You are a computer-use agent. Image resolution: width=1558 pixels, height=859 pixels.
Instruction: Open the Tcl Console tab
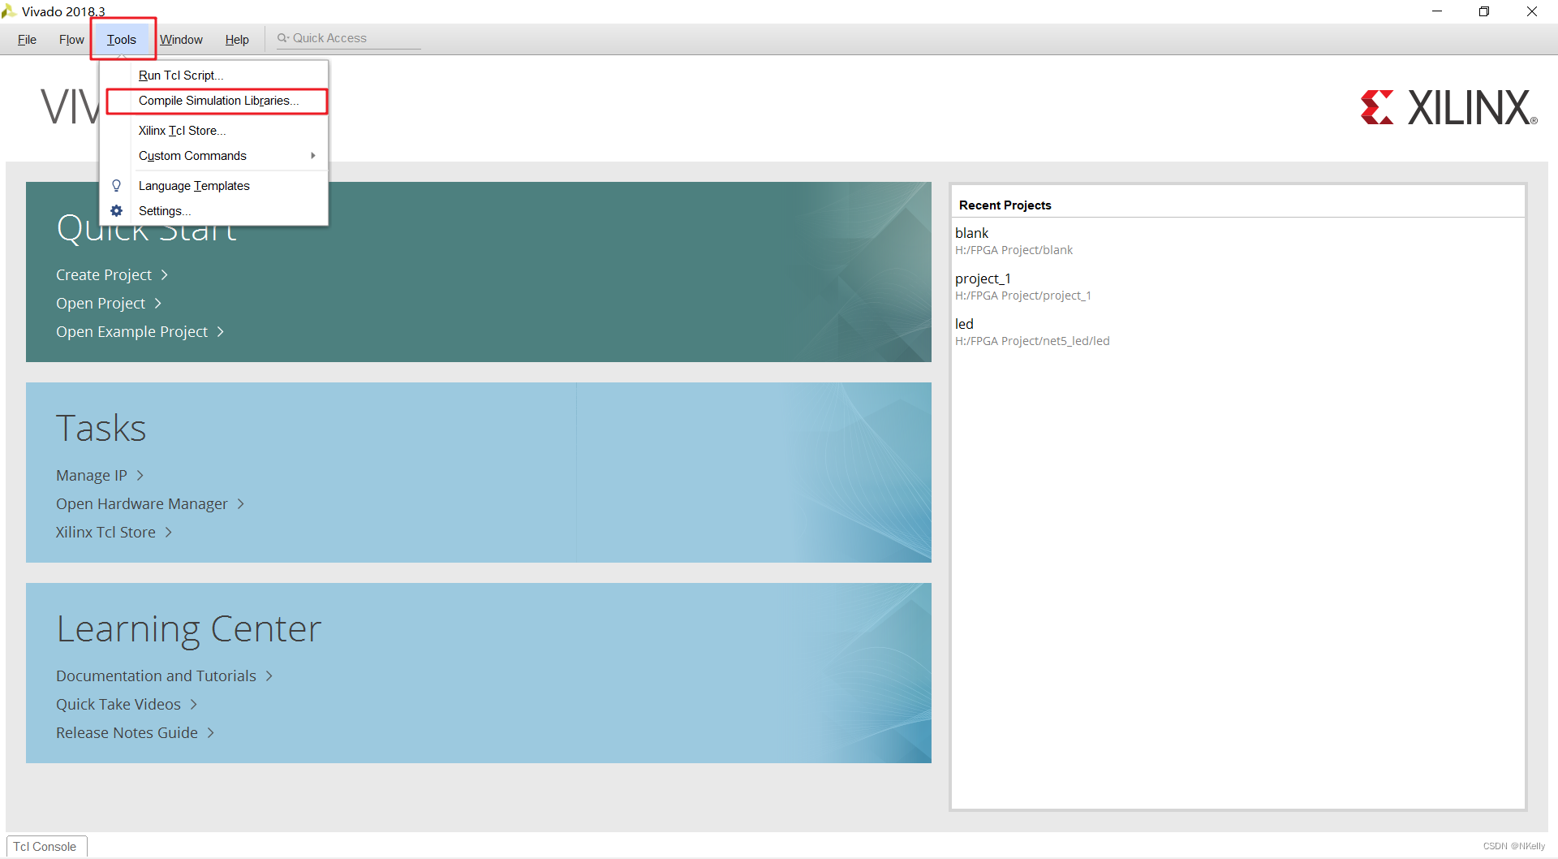(45, 846)
